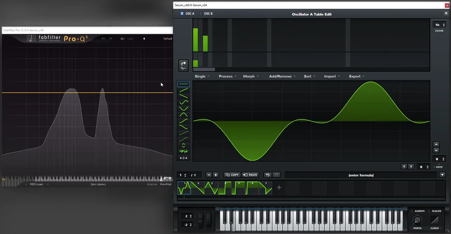Screen dimensions: 451x234
Task: Shift waveform up with the up arrow
Action: [436, 144]
